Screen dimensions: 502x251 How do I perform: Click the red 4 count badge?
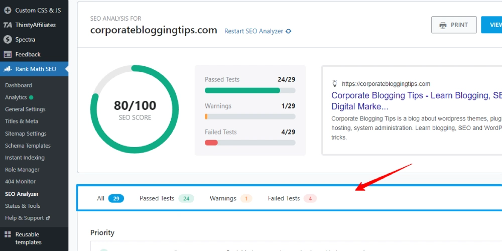click(310, 198)
